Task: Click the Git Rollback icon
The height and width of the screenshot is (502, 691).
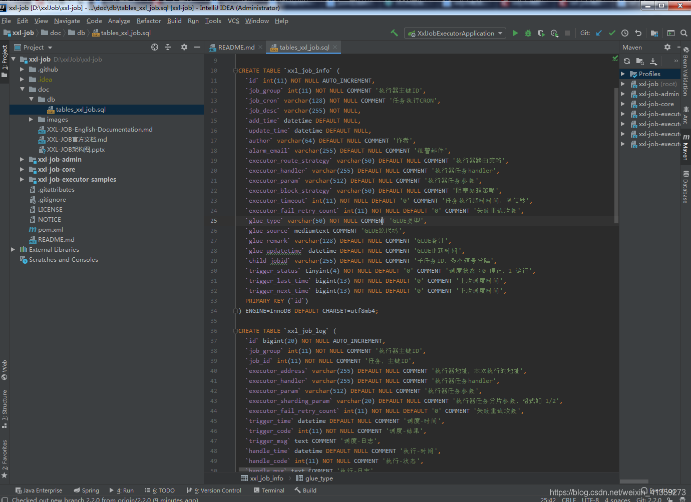Action: [x=638, y=33]
